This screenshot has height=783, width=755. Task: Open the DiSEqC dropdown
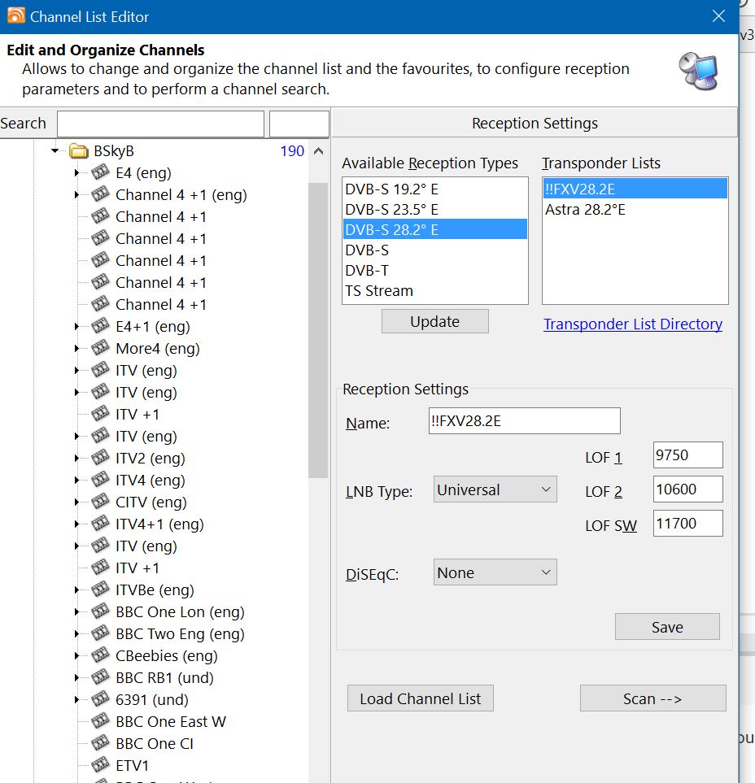coord(495,573)
